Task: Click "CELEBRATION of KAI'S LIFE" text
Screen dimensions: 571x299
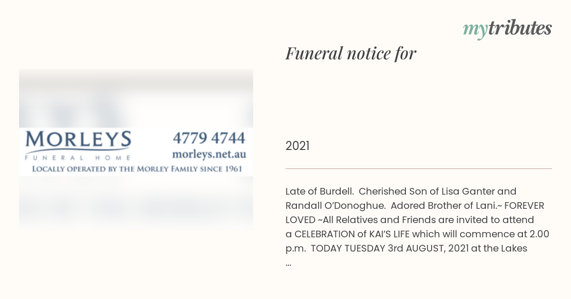Action: (352, 234)
